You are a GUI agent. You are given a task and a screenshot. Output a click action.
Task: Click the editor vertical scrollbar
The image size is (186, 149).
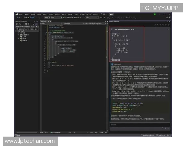point(107,77)
